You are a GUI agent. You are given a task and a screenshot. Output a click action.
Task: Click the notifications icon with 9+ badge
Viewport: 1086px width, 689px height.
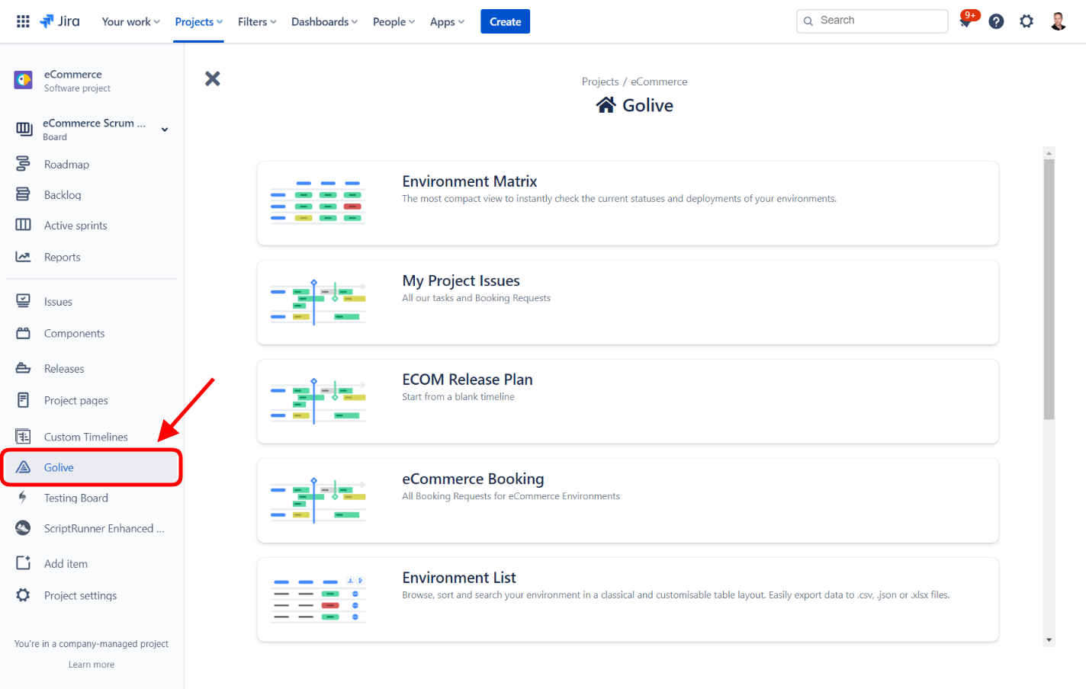[x=966, y=21]
